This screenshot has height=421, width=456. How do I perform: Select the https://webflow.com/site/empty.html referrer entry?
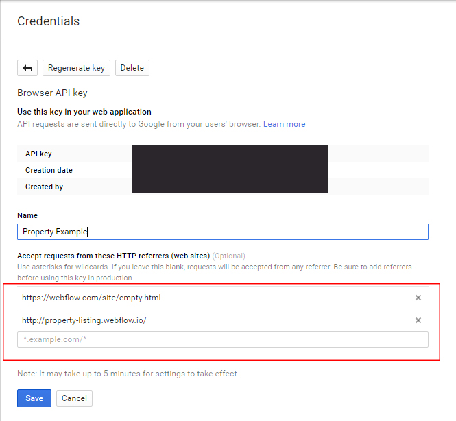pyautogui.click(x=92, y=298)
